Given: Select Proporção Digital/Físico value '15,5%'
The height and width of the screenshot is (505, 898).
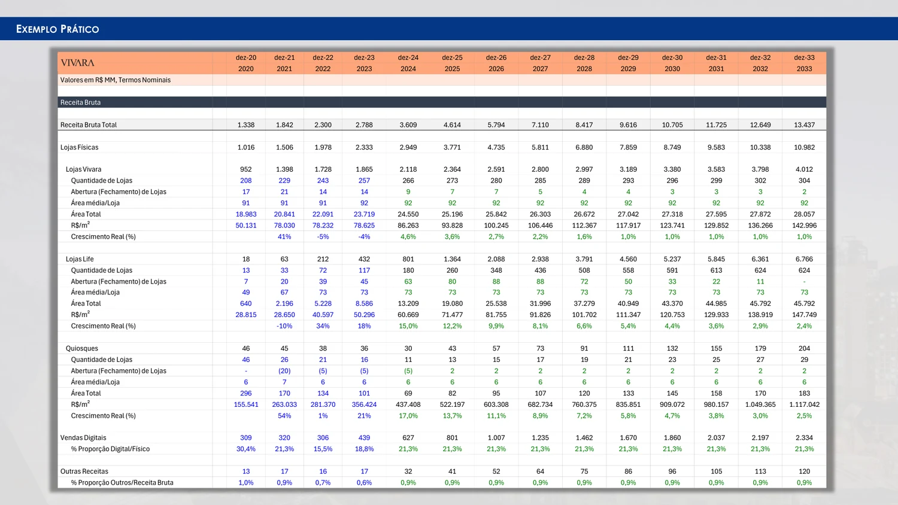Looking at the screenshot, I should click(323, 449).
